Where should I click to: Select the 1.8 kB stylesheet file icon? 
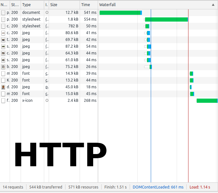click(x=3, y=19)
